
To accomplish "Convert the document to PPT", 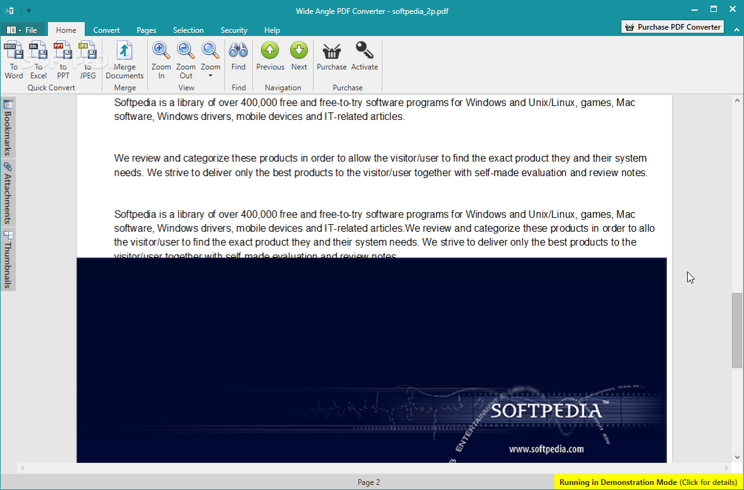I will [x=63, y=60].
